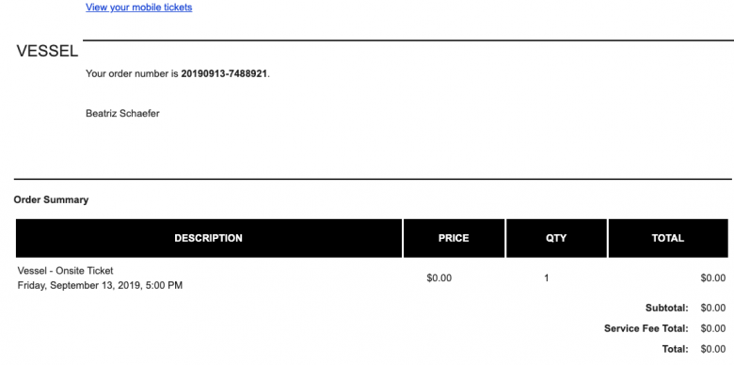Click the Vessel - Onsite Ticket item text
This screenshot has height=365, width=734.
(66, 271)
